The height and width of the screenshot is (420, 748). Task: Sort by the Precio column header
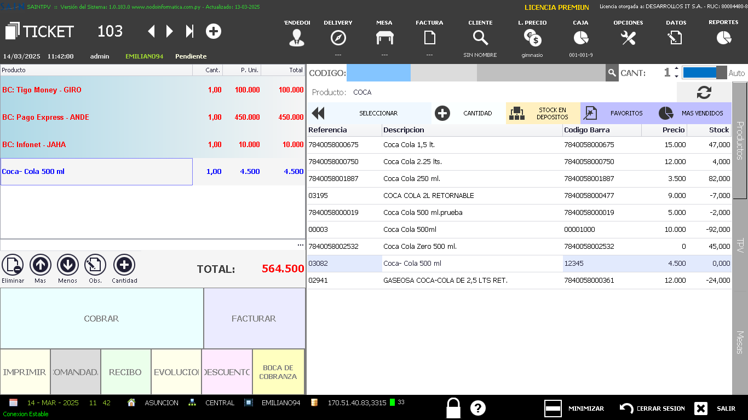664,130
